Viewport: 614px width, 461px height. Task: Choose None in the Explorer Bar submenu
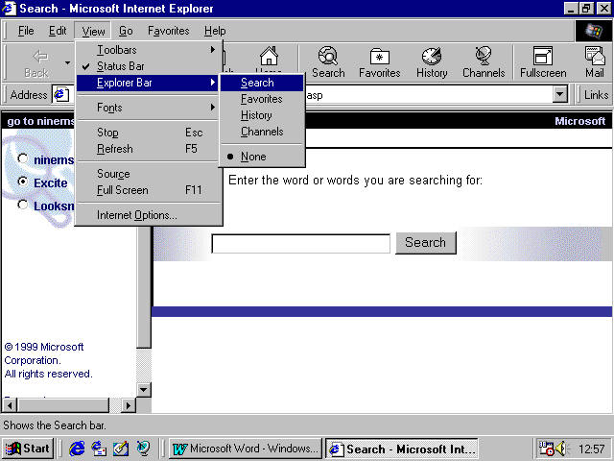(x=253, y=157)
